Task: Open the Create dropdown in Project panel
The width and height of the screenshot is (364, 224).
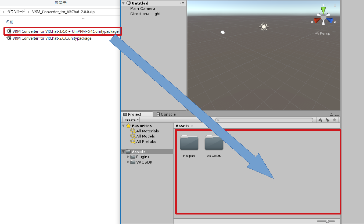Action: [132, 120]
